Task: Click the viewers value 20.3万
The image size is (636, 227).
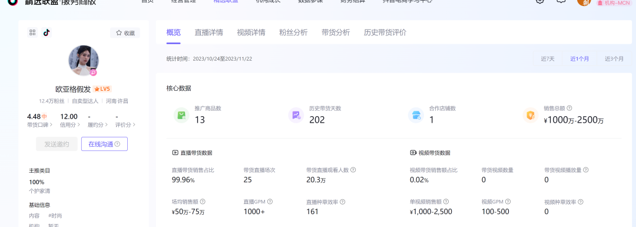Action: (x=316, y=180)
